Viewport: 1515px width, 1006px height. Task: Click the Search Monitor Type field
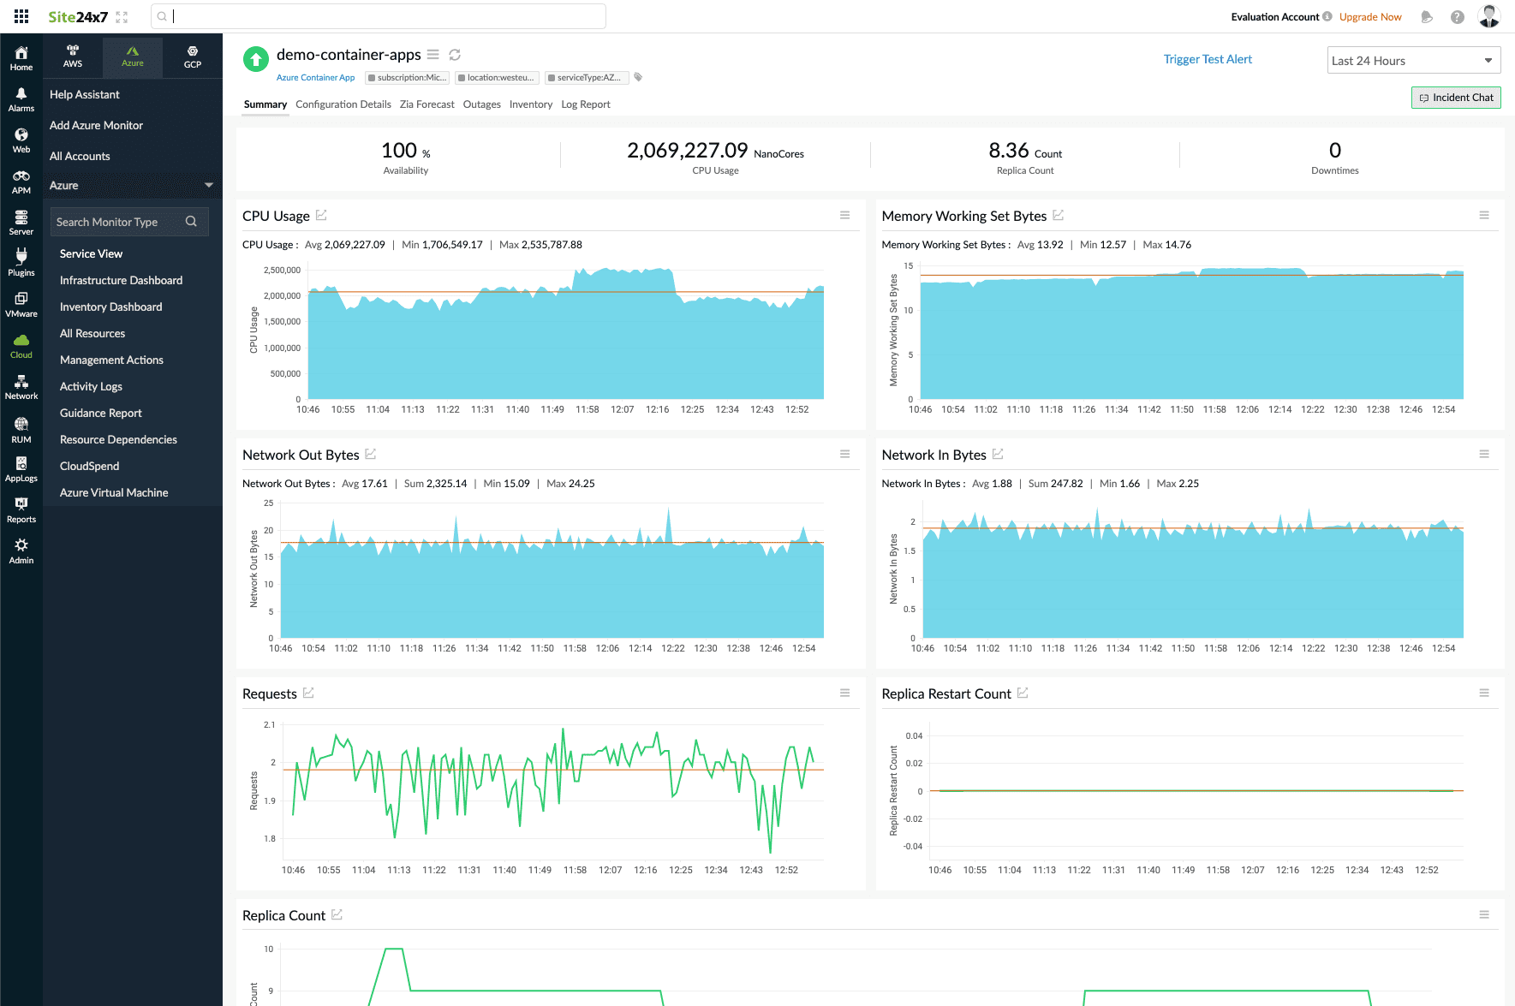pyautogui.click(x=120, y=222)
